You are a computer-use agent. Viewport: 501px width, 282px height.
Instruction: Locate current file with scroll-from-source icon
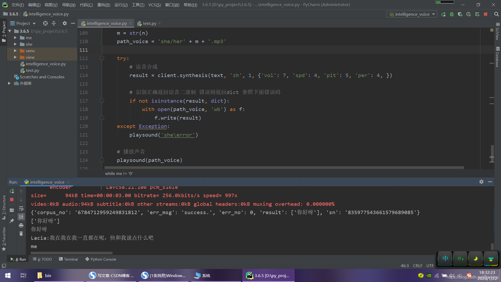45,23
